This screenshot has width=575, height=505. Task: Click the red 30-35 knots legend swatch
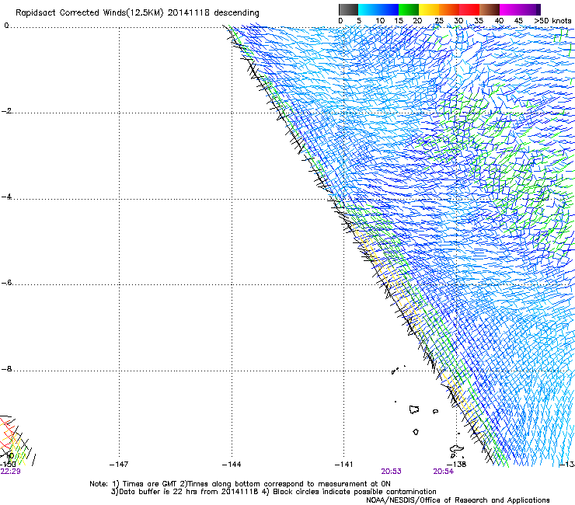coord(469,9)
